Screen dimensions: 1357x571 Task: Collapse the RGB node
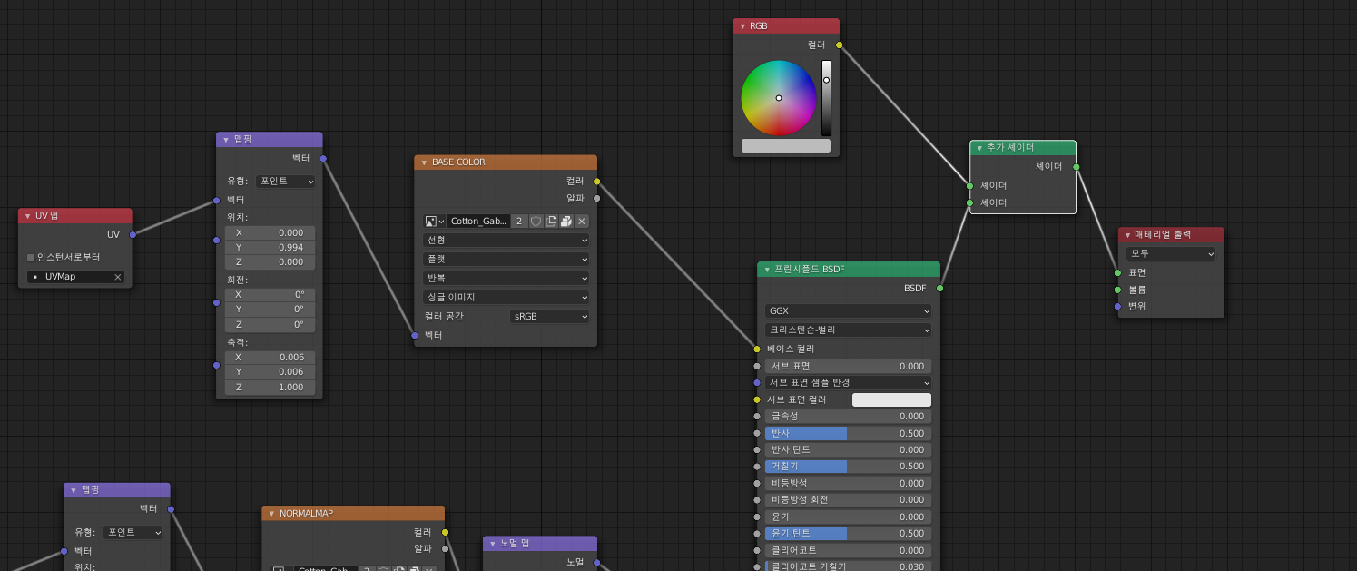click(742, 26)
